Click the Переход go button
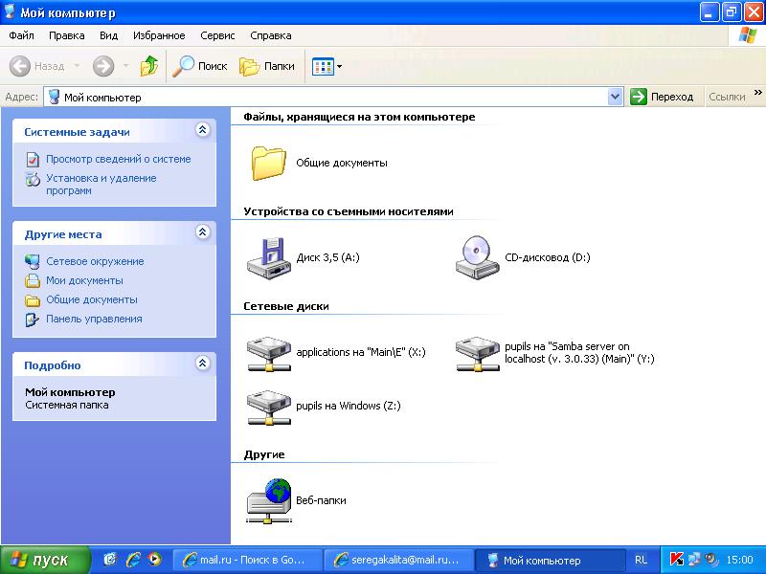This screenshot has width=766, height=574. coord(663,97)
